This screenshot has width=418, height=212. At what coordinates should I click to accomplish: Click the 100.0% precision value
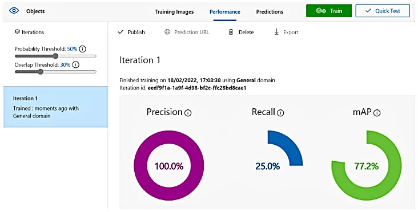(x=169, y=166)
